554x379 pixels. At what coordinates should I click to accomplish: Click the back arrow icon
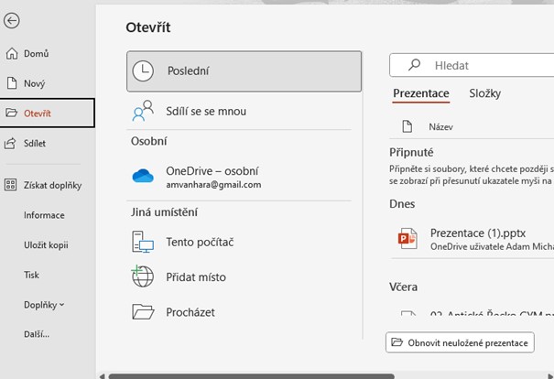click(x=12, y=20)
